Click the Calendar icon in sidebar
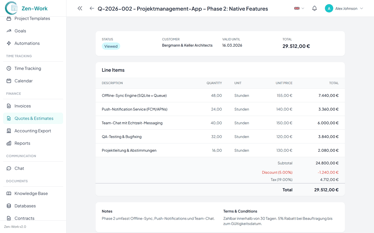 point(9,81)
